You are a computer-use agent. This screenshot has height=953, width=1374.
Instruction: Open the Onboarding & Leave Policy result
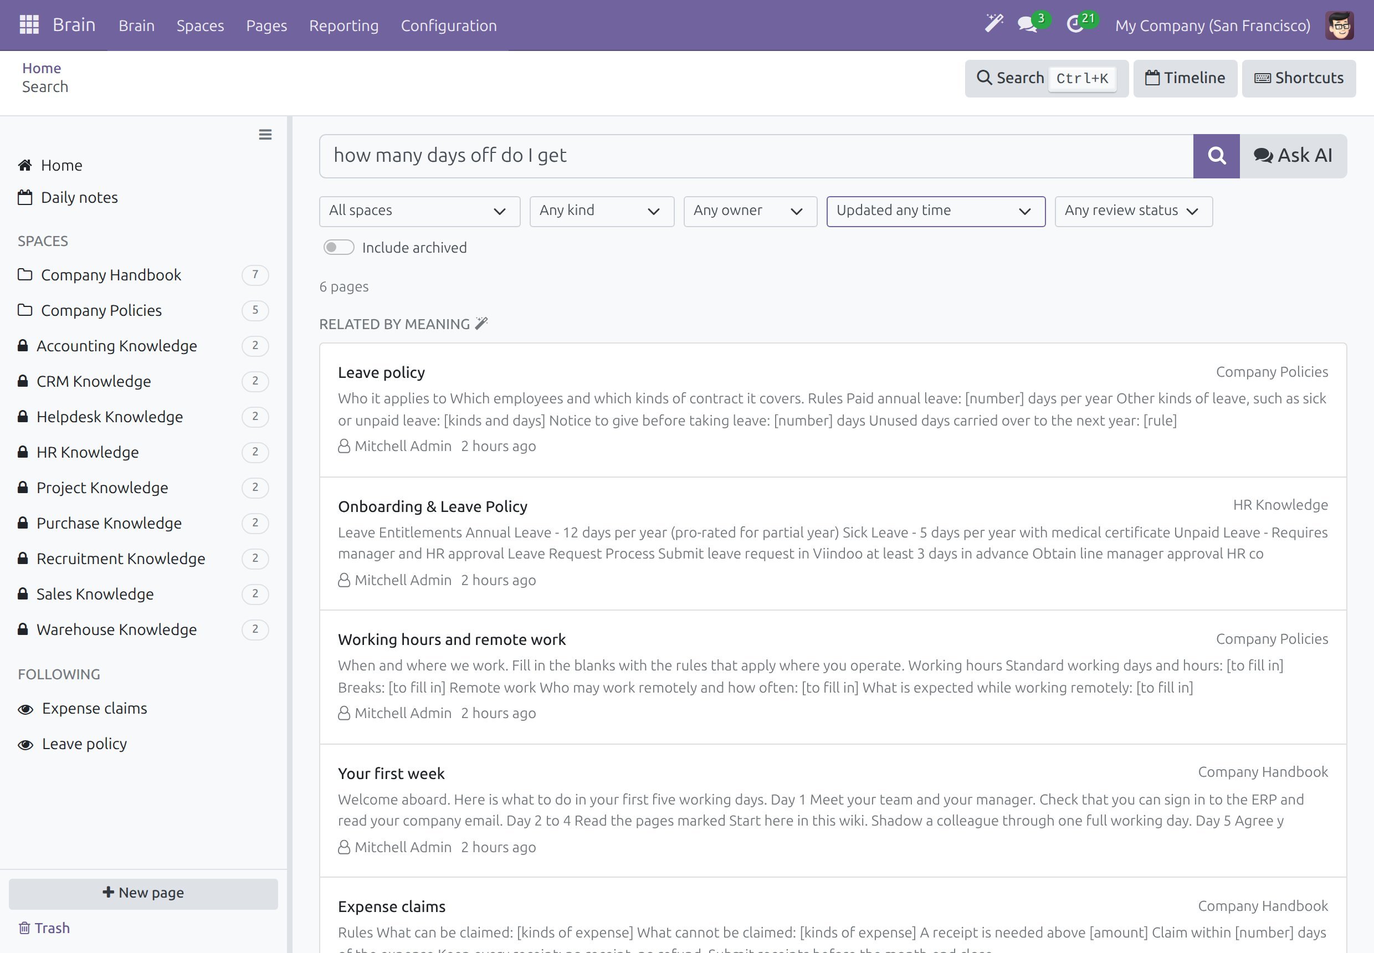[432, 506]
